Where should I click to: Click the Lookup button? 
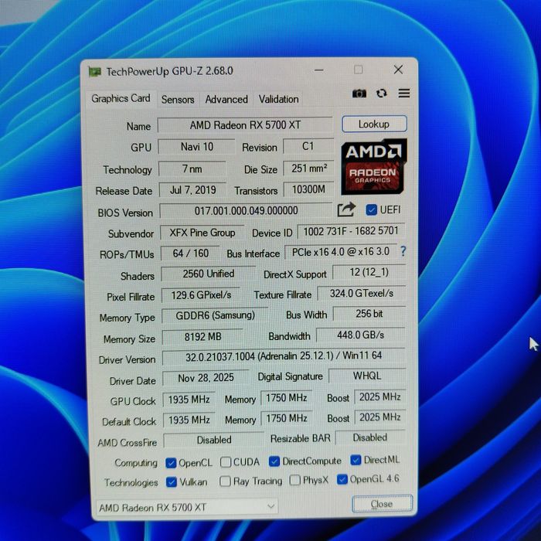[x=374, y=124]
